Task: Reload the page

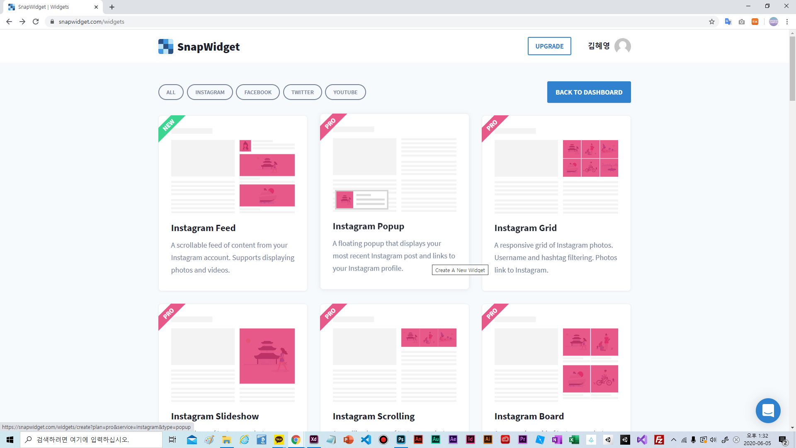Action: [x=36, y=22]
